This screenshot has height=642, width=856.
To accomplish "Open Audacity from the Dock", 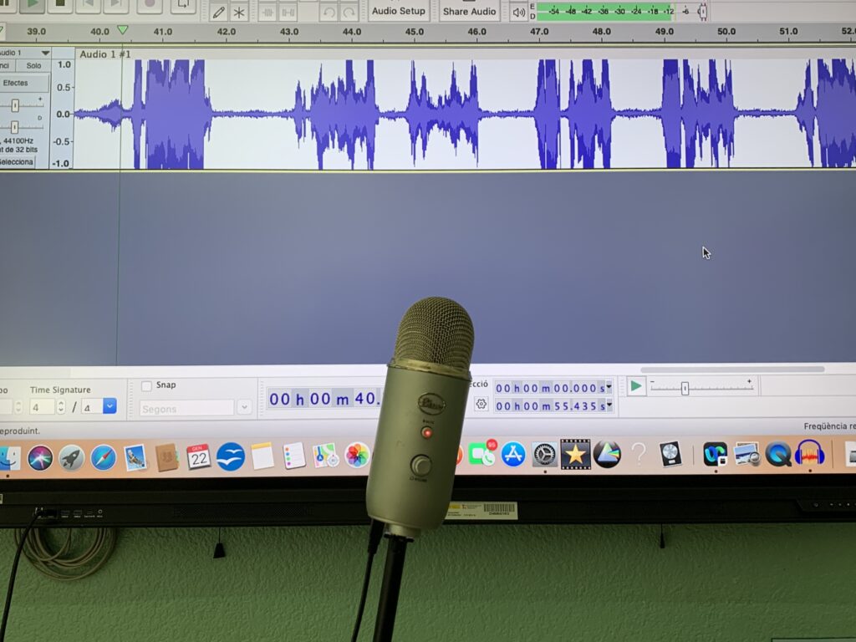I will tap(809, 454).
